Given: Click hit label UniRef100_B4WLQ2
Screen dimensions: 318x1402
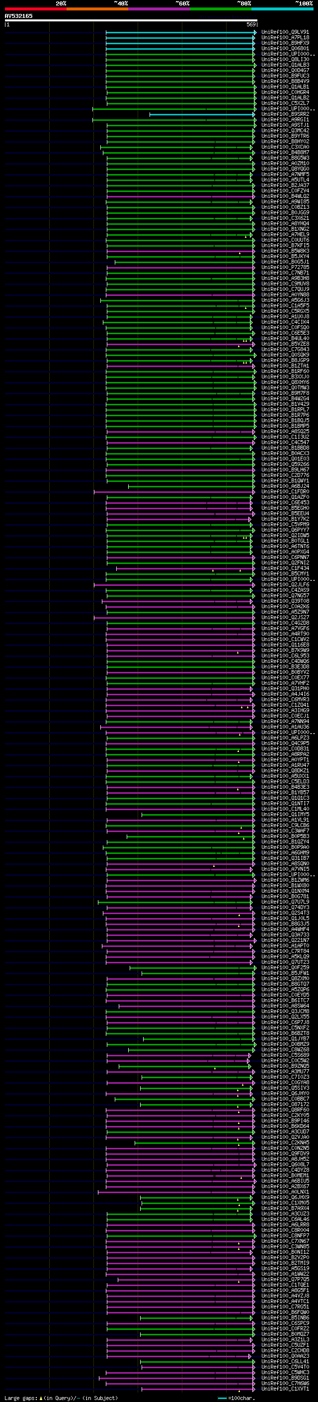Looking at the screenshot, I should pyautogui.click(x=285, y=196).
